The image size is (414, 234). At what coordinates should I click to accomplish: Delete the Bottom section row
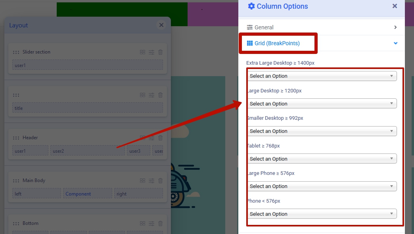tap(160, 223)
